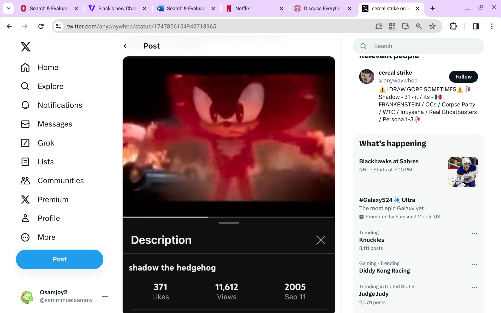Click the X logo in sidebar

(26, 47)
